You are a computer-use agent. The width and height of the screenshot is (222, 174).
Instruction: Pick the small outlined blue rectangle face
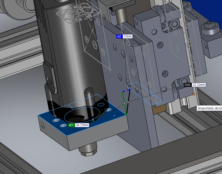click(x=143, y=93)
